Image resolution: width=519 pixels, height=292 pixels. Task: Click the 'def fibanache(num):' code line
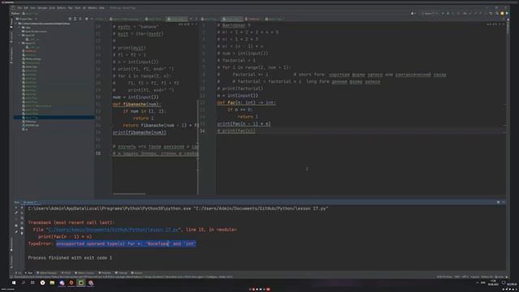point(137,105)
